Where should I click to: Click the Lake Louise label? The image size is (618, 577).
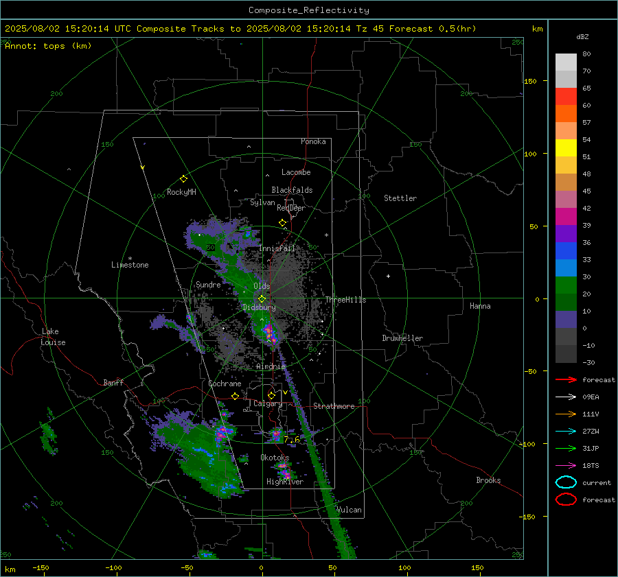click(53, 337)
